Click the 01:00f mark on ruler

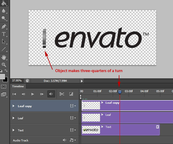tap(97, 91)
